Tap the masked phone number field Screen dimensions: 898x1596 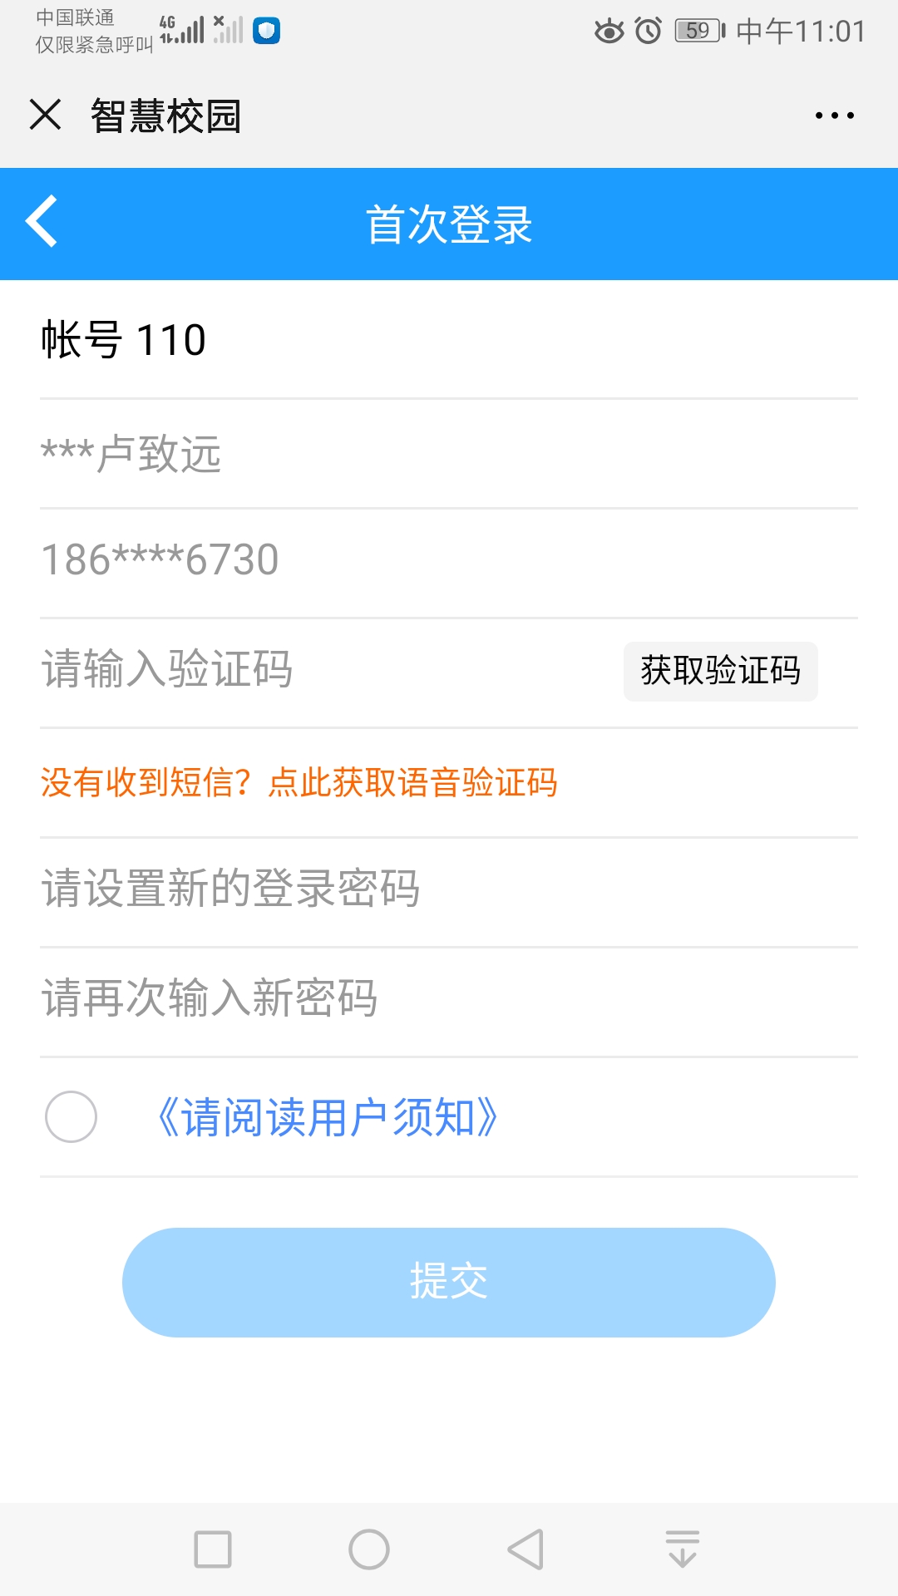coord(449,559)
